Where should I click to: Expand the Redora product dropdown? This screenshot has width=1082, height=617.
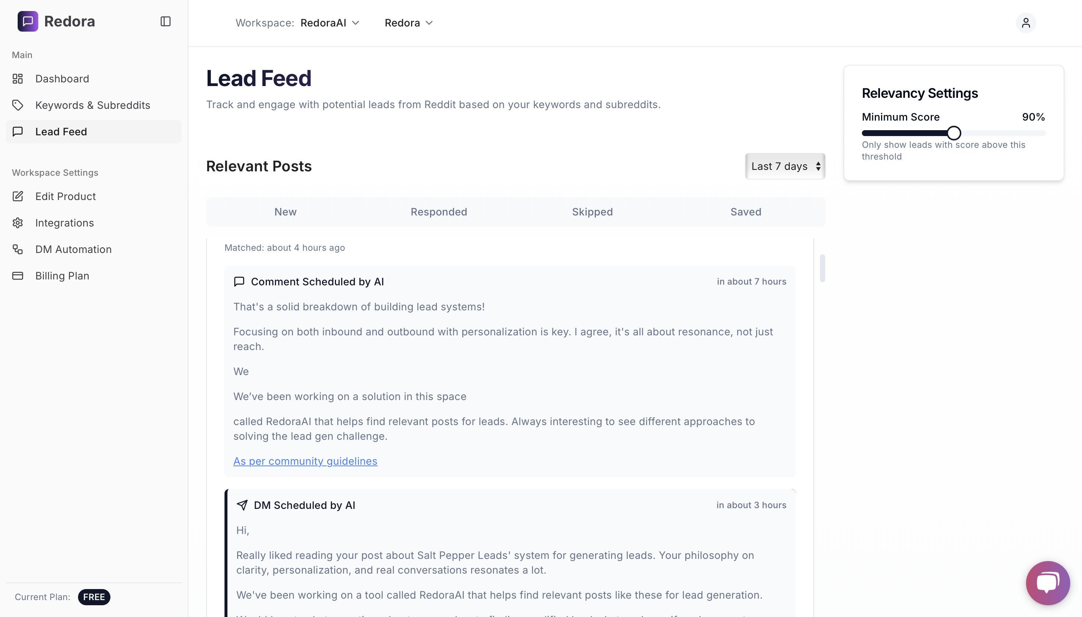409,23
